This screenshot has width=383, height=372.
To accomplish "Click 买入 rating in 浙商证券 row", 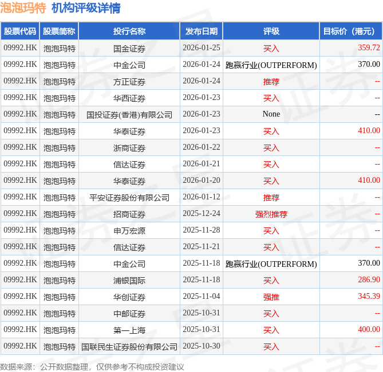I will 271,148.
